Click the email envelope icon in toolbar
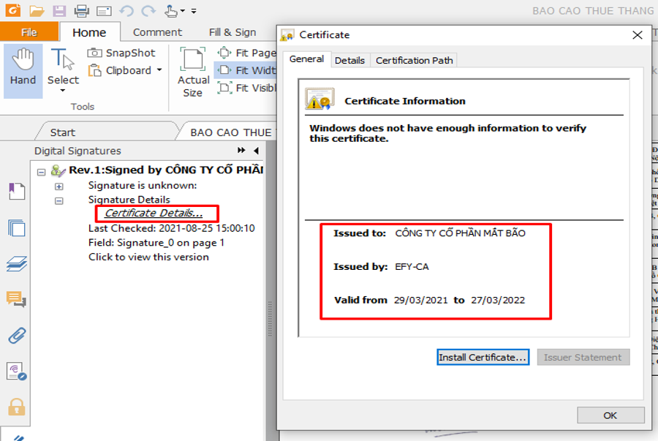Viewport: 658px width, 441px height. coord(104,11)
